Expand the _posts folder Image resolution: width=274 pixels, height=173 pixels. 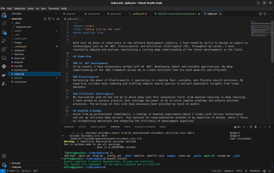(x=12, y=31)
